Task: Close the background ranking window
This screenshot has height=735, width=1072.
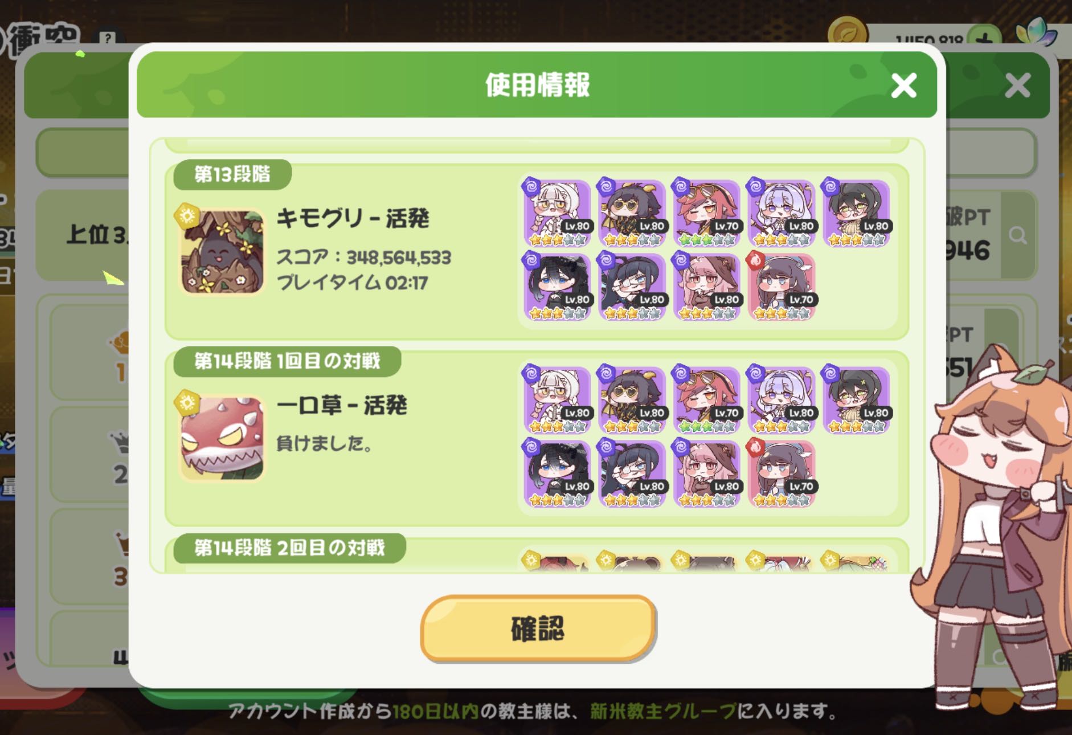Action: pos(1018,85)
